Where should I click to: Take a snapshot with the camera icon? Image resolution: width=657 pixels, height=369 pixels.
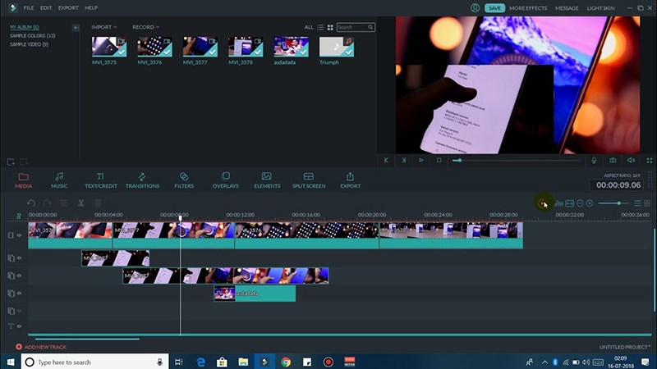613,161
